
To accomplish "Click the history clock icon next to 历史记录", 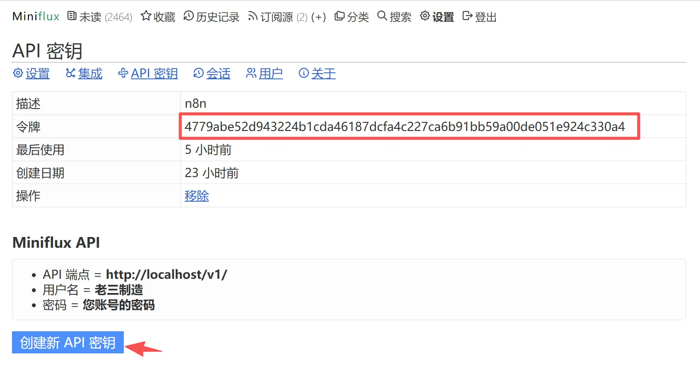I will pyautogui.click(x=188, y=16).
